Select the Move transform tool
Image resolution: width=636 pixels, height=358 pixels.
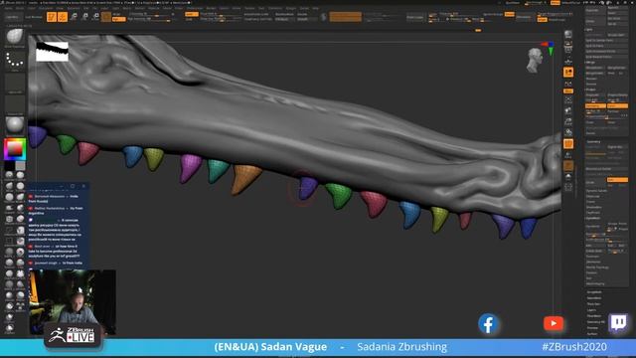(74, 17)
